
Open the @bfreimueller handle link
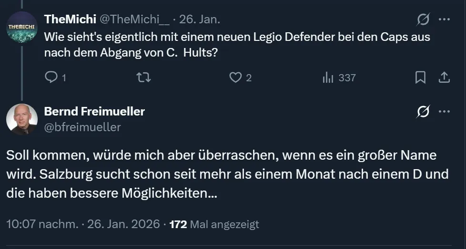point(82,127)
